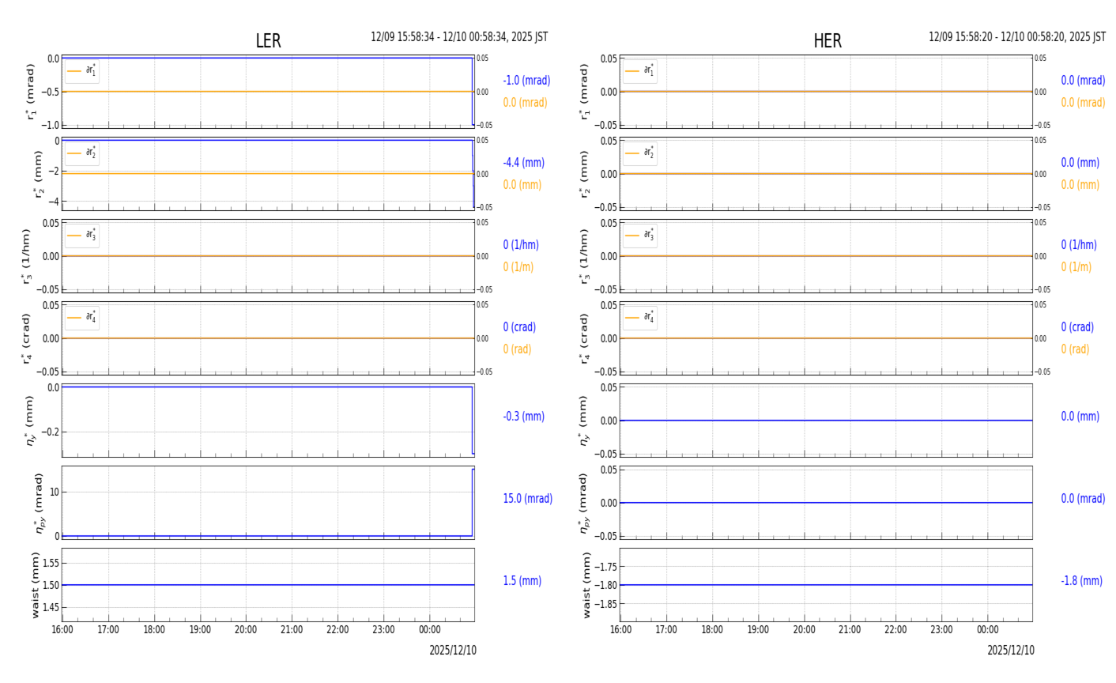
Task: Click the orange 0 (rad) value beside LER r4
Action: point(517,349)
